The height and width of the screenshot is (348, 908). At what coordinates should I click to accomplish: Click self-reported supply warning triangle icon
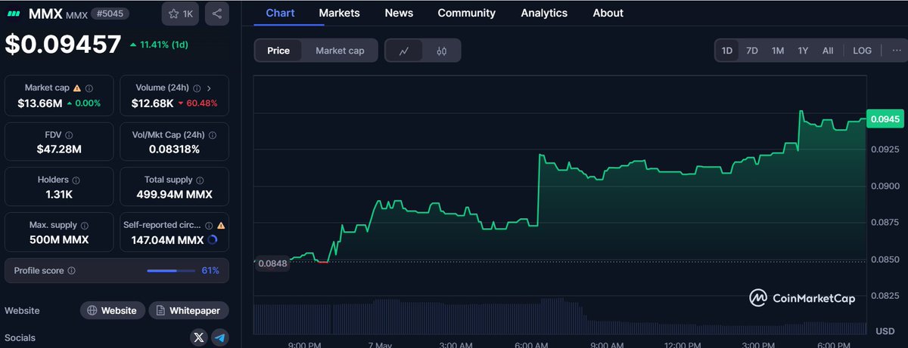221,226
